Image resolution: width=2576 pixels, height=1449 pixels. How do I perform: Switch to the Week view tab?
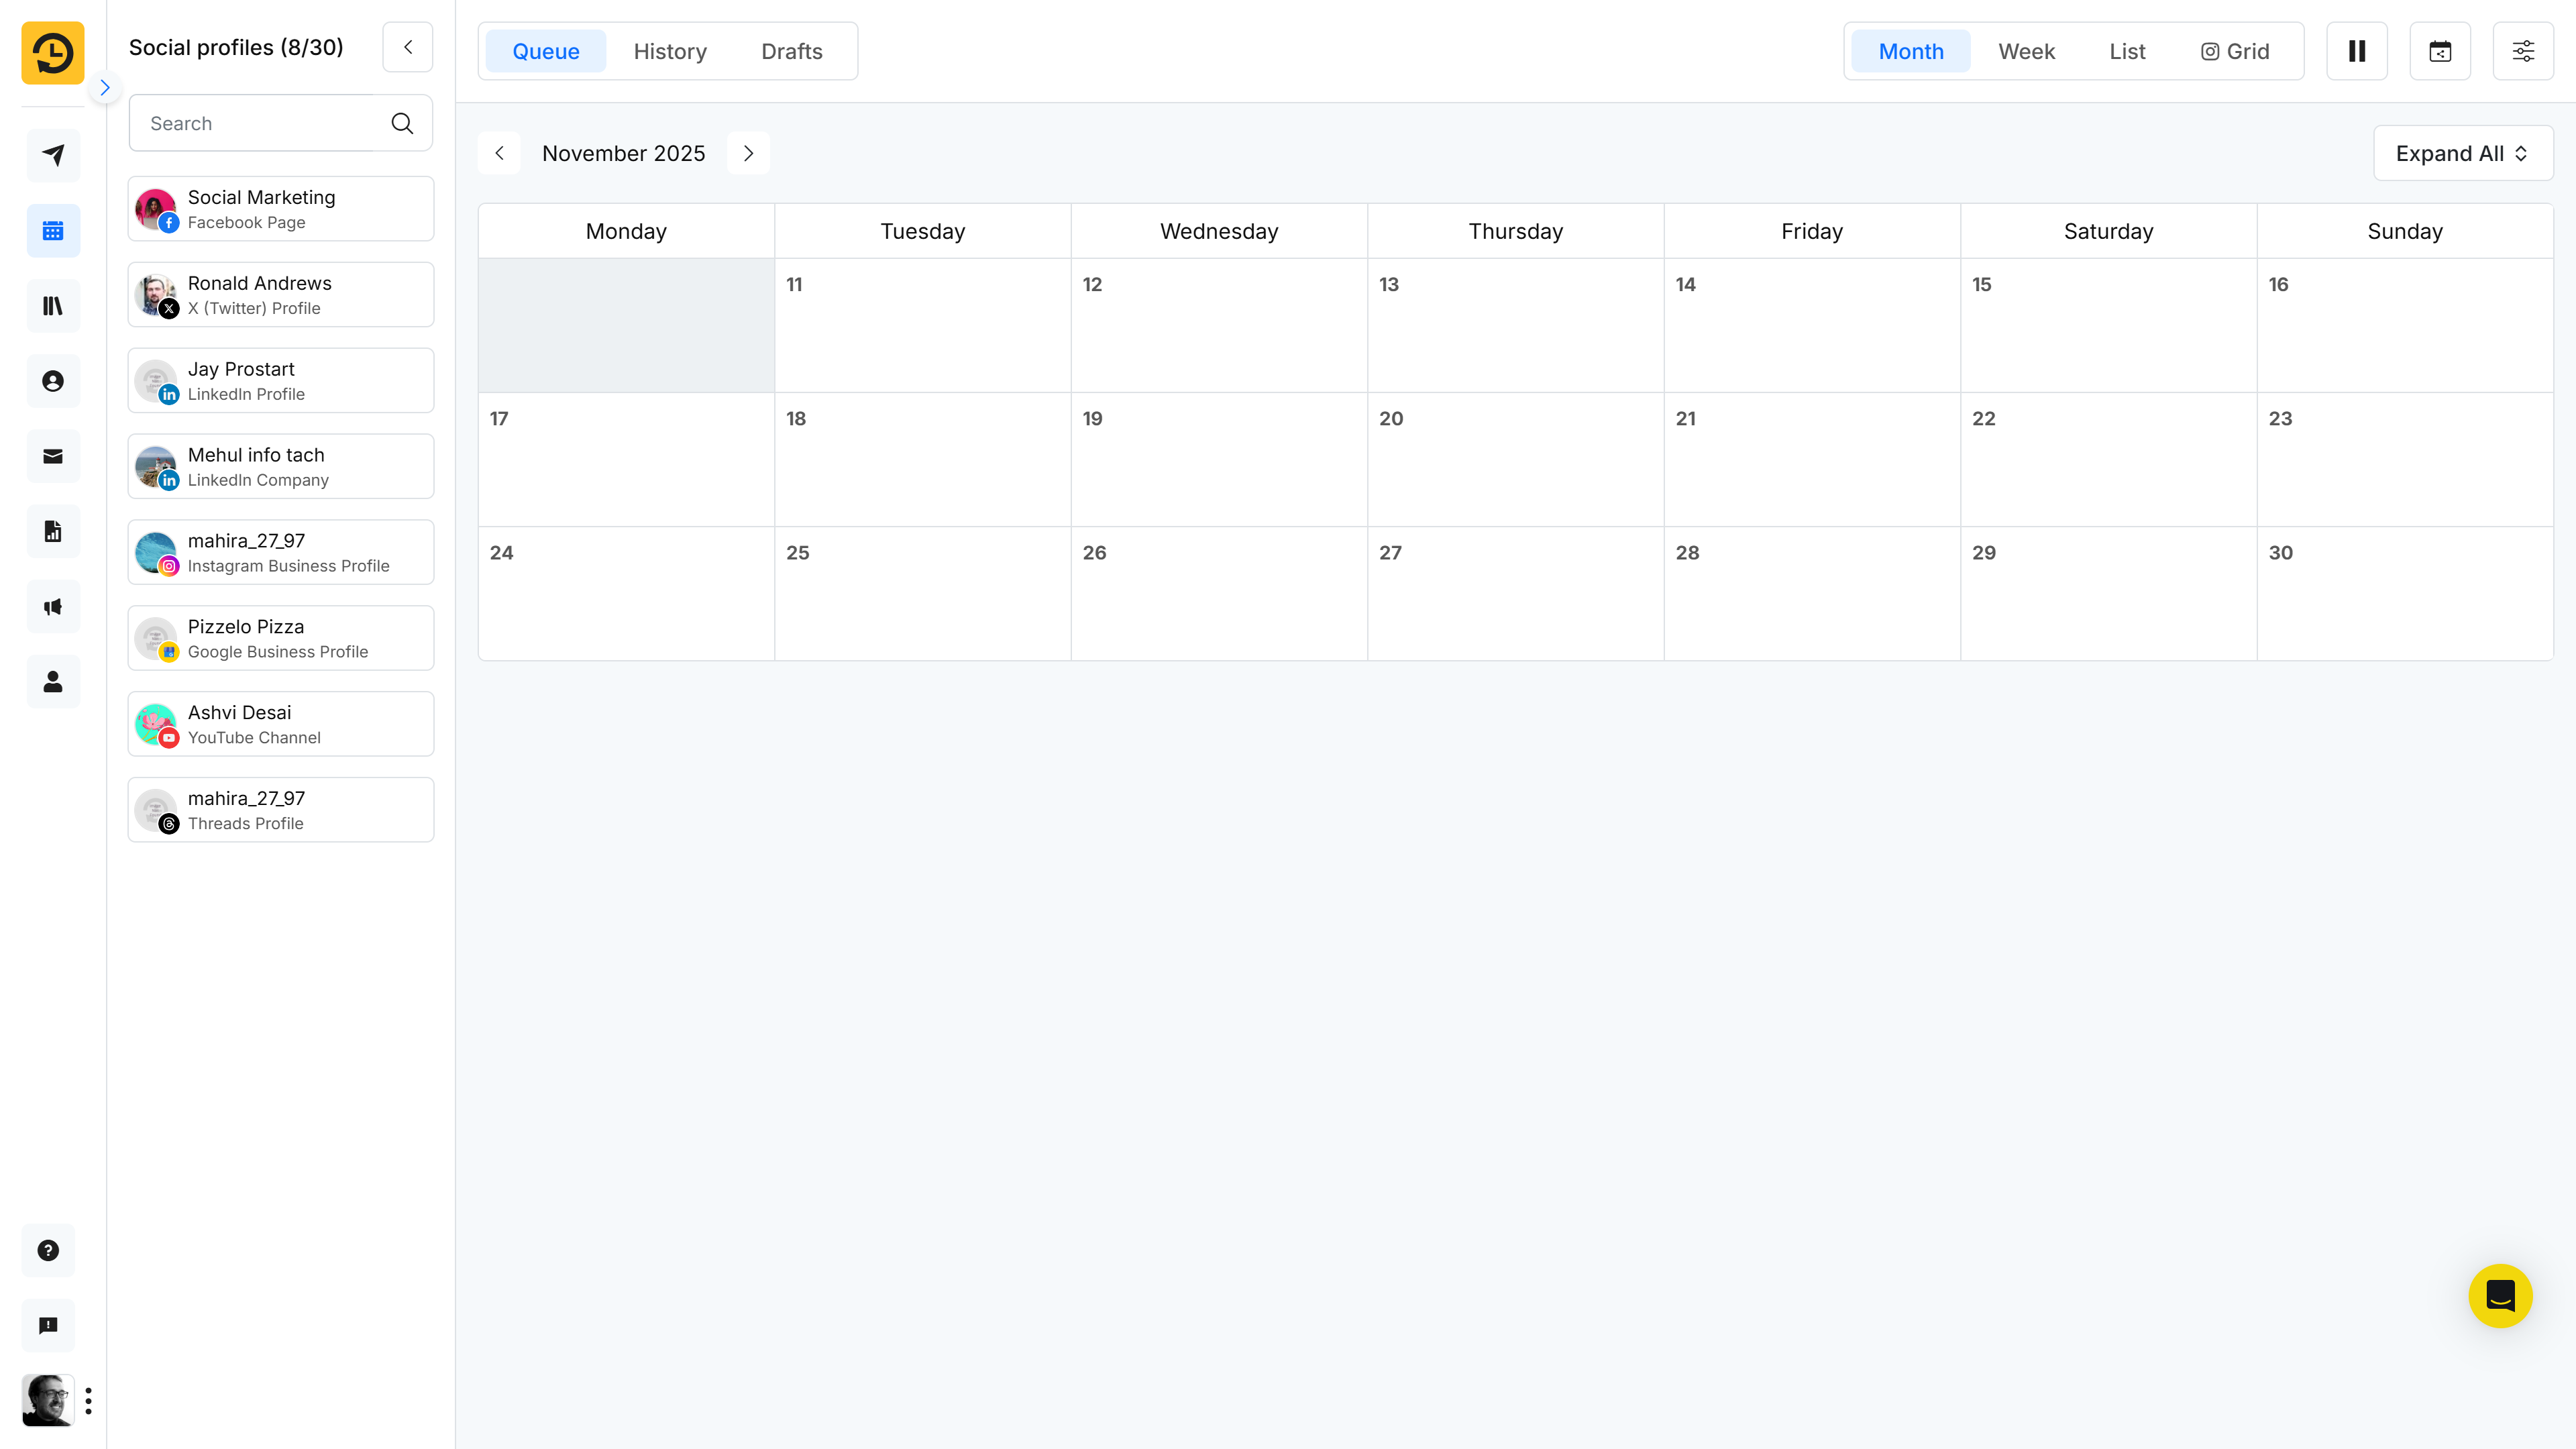(2026, 51)
